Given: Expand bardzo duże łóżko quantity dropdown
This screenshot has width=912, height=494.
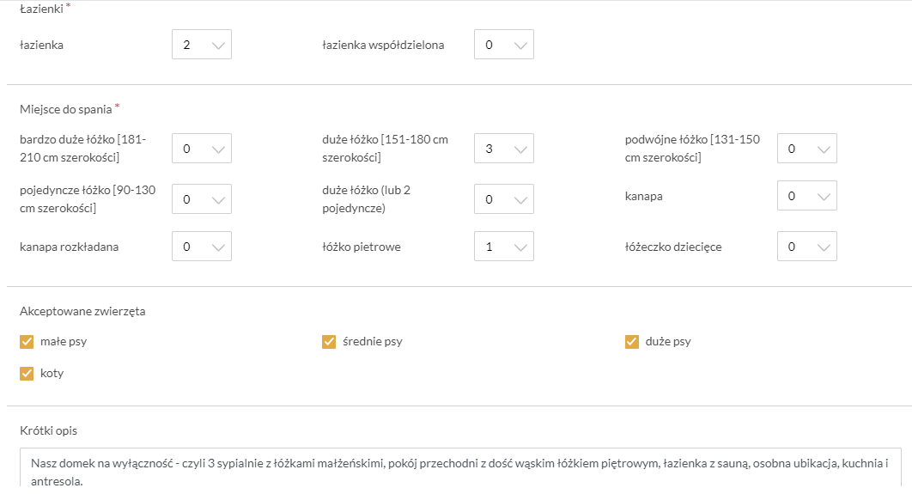Looking at the screenshot, I should [x=202, y=149].
